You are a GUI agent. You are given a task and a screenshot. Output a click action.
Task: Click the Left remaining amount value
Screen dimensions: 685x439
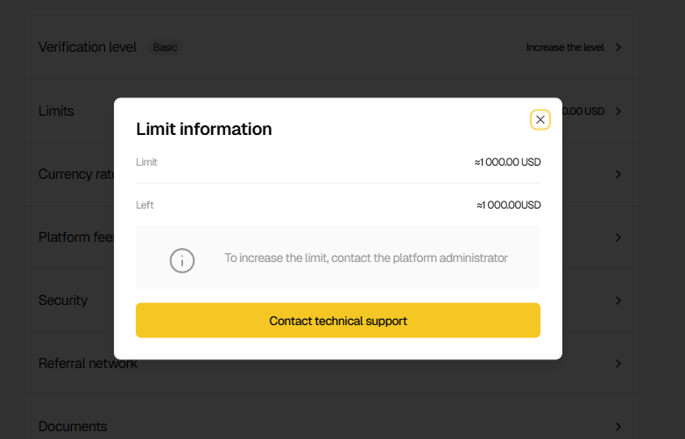click(508, 205)
